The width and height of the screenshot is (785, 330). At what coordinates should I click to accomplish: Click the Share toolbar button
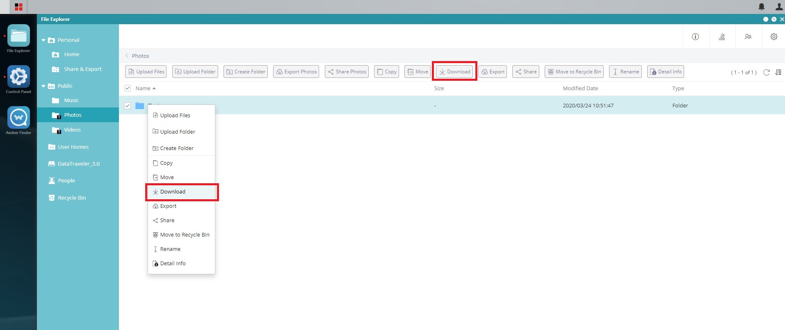526,72
